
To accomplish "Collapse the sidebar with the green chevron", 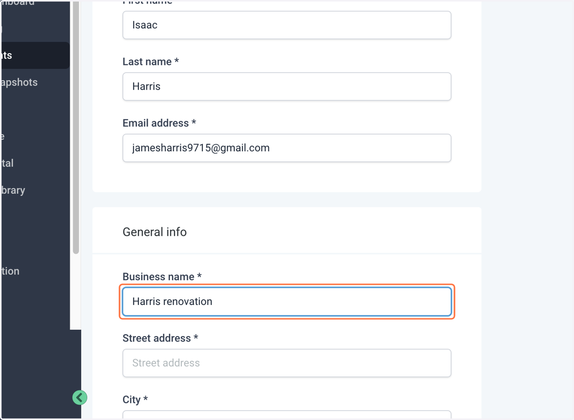I will coord(80,397).
